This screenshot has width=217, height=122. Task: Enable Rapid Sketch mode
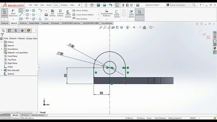click(x=131, y=14)
